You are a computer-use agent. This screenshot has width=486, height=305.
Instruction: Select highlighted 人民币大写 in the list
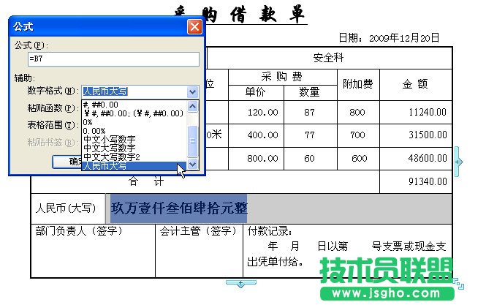(x=134, y=166)
